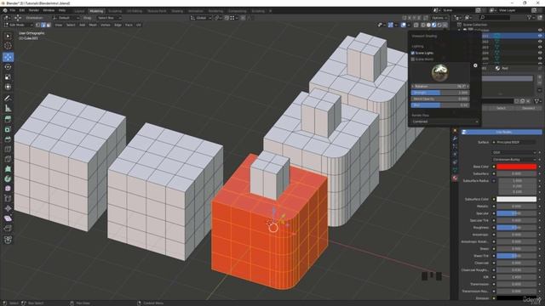Open the Material properties tab
Viewport: 545px width, 306px height.
coord(455,178)
